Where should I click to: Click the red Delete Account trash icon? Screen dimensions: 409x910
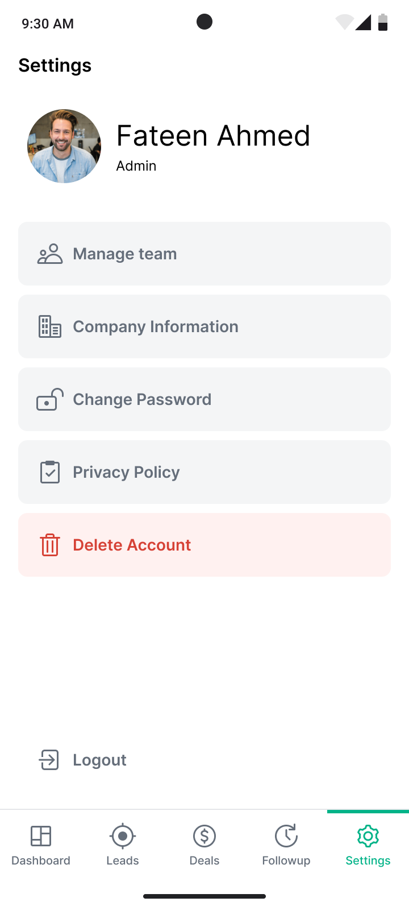50,545
